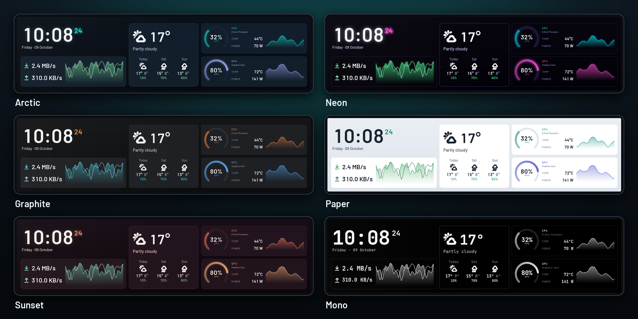The image size is (638, 319).
Task: Click the network activity graph in Mono
Action: (405, 274)
